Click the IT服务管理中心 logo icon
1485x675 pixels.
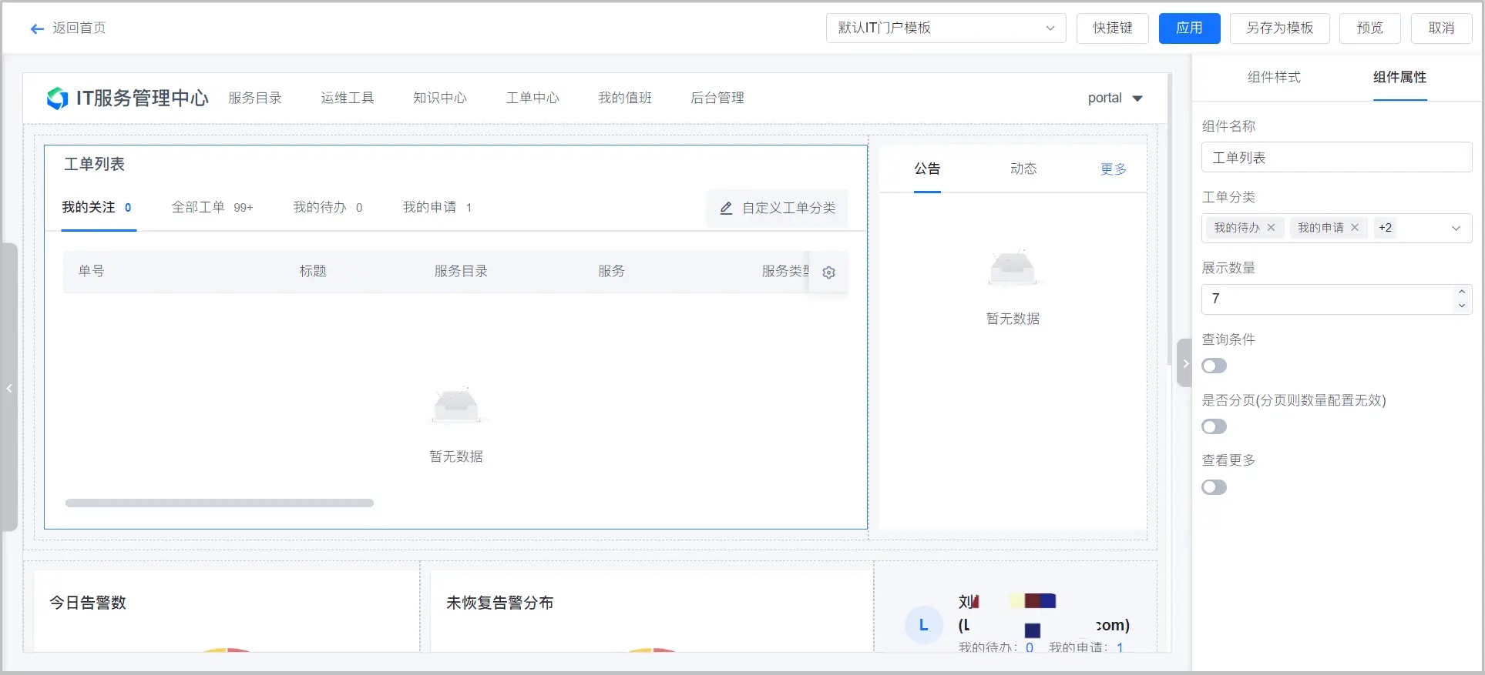coord(57,98)
